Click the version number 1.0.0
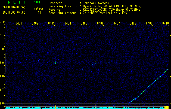The width and height of the screenshot is (171, 109). [x=37, y=2]
